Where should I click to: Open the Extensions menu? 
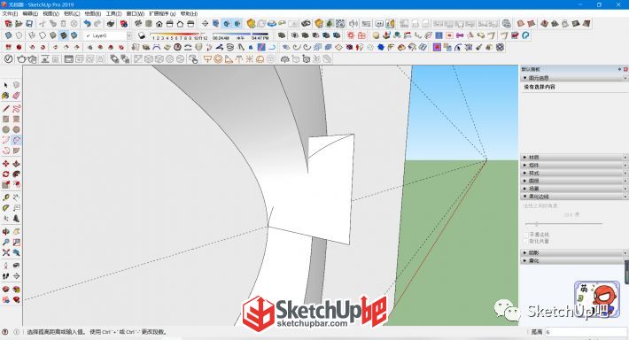pyautogui.click(x=162, y=13)
